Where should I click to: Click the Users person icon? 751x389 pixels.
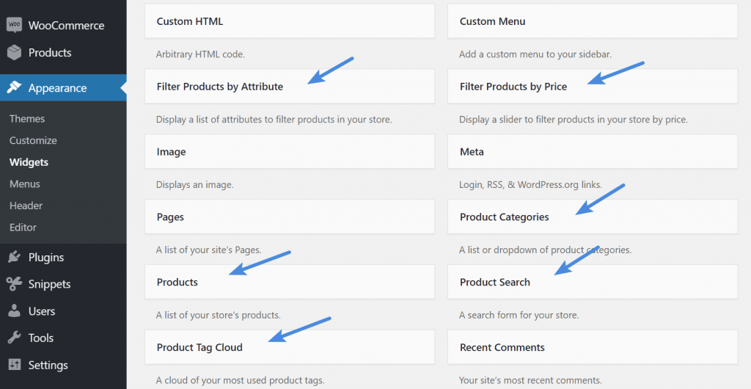click(x=15, y=311)
